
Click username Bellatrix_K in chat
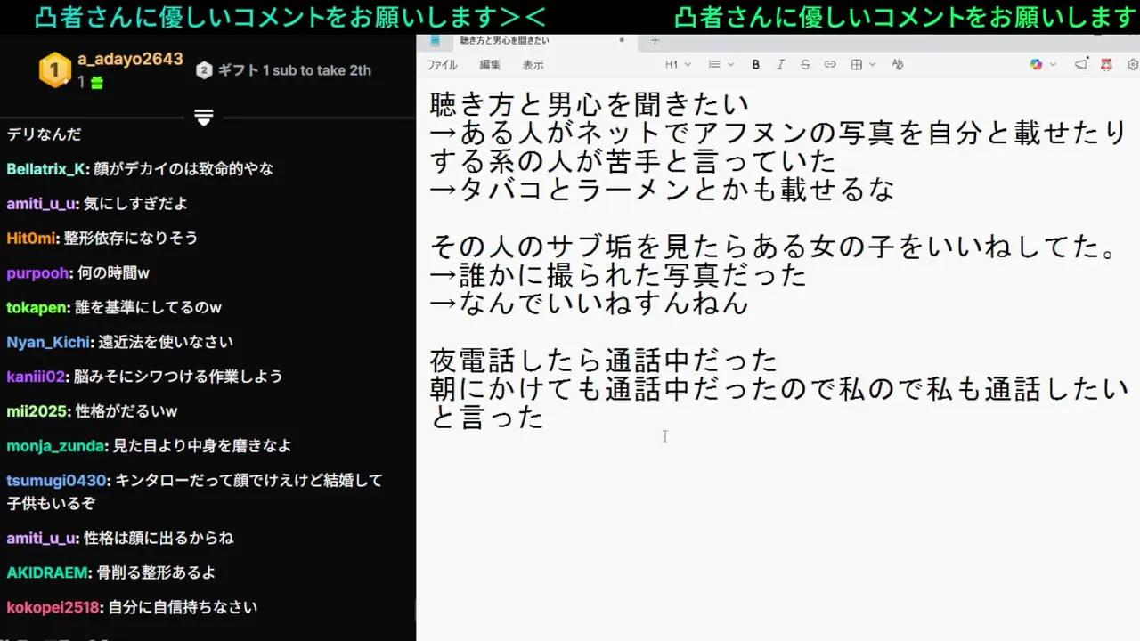46,169
